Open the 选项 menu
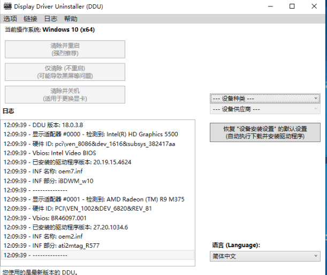Viewport: 327px width, 275px height. coord(10,19)
